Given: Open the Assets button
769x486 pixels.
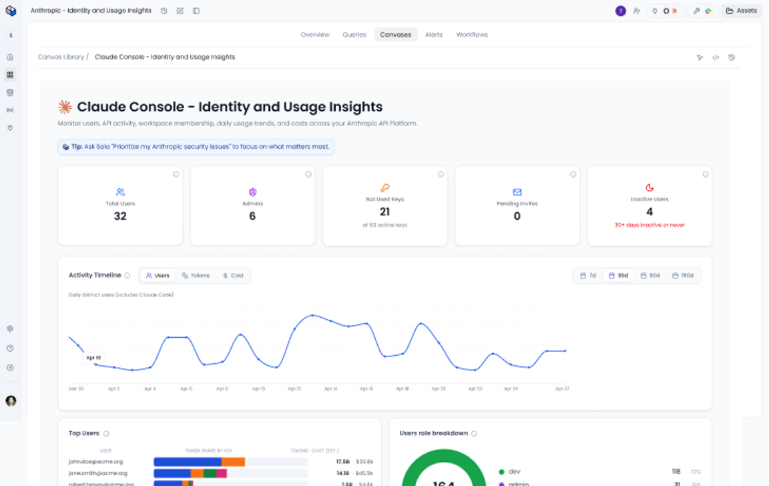Looking at the screenshot, I should (741, 11).
